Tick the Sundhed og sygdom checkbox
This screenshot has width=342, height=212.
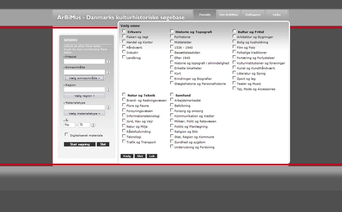172,141
